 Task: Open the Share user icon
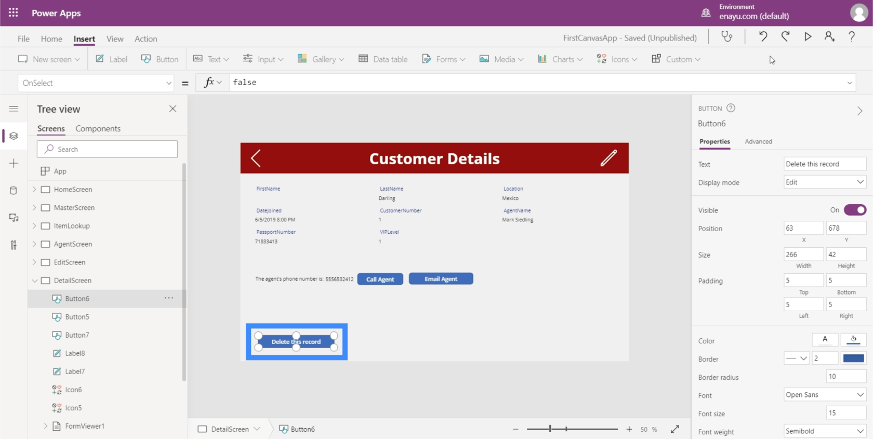(829, 36)
